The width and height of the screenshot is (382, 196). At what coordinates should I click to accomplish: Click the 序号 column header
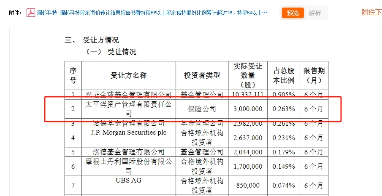point(73,76)
